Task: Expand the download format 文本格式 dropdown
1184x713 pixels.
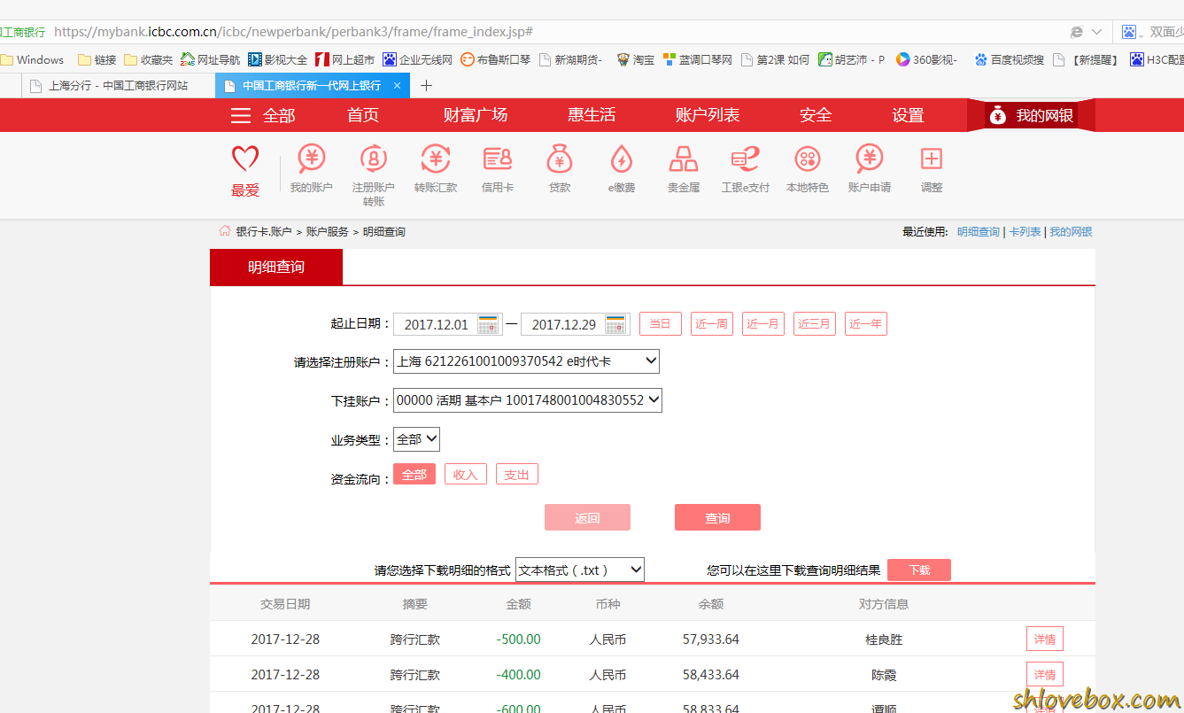Action: 580,570
